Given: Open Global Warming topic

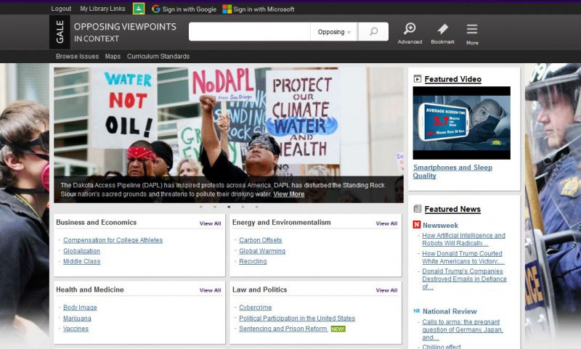Looking at the screenshot, I should [x=262, y=251].
